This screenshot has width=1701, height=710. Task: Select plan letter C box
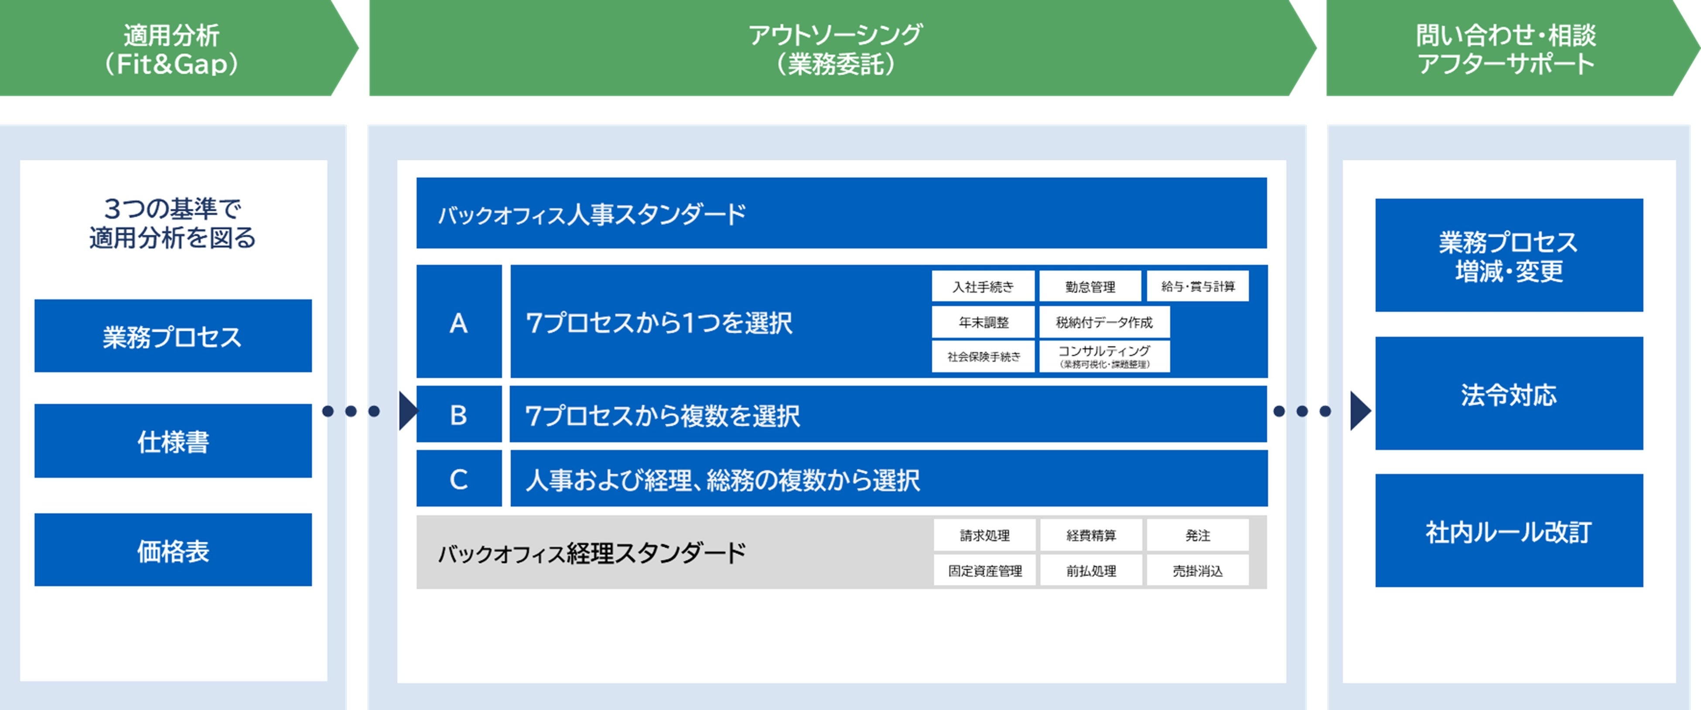[459, 479]
